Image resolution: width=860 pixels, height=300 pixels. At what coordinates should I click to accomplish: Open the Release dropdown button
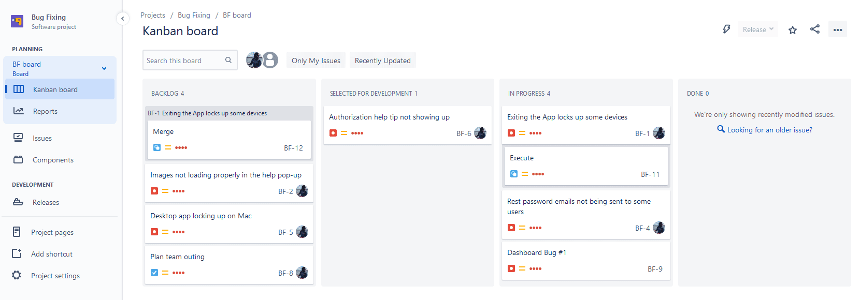pos(758,29)
